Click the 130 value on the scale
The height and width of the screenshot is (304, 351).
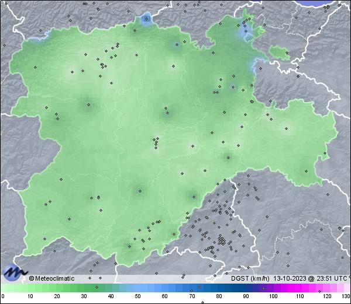(346, 296)
